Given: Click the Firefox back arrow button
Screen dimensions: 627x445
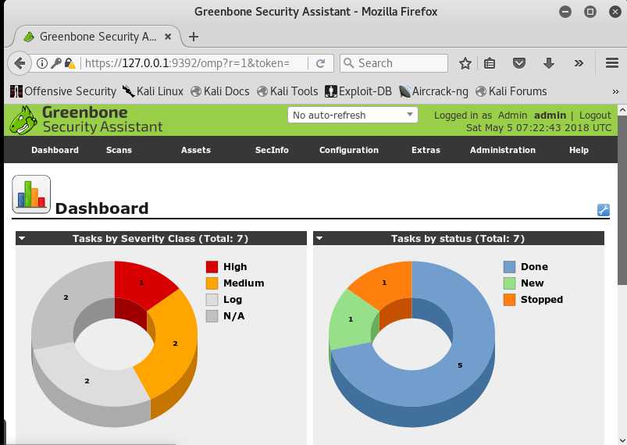Looking at the screenshot, I should (x=20, y=63).
